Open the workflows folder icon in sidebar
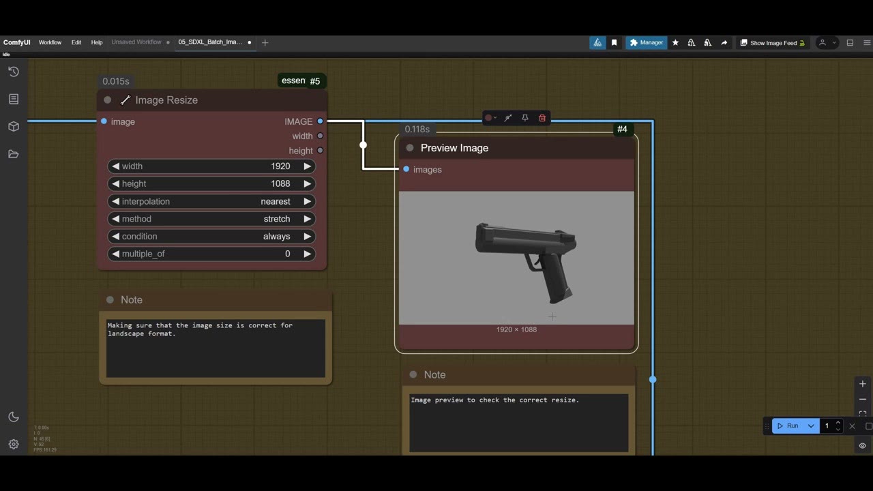 point(13,154)
